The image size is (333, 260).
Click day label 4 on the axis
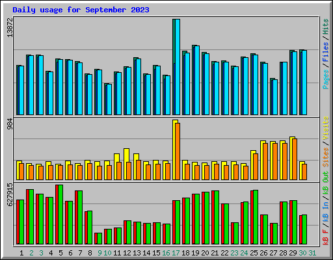click(51, 253)
